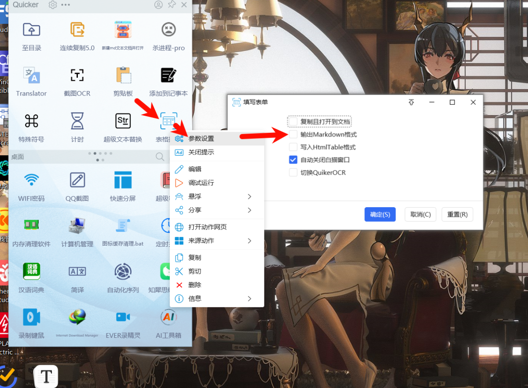Viewport: 528px width, 388px height.
Task: Expand the 信息 submenu
Action: [217, 298]
